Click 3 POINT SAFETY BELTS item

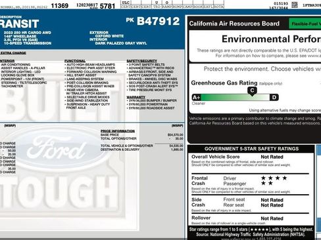pyautogui.click(x=147, y=64)
